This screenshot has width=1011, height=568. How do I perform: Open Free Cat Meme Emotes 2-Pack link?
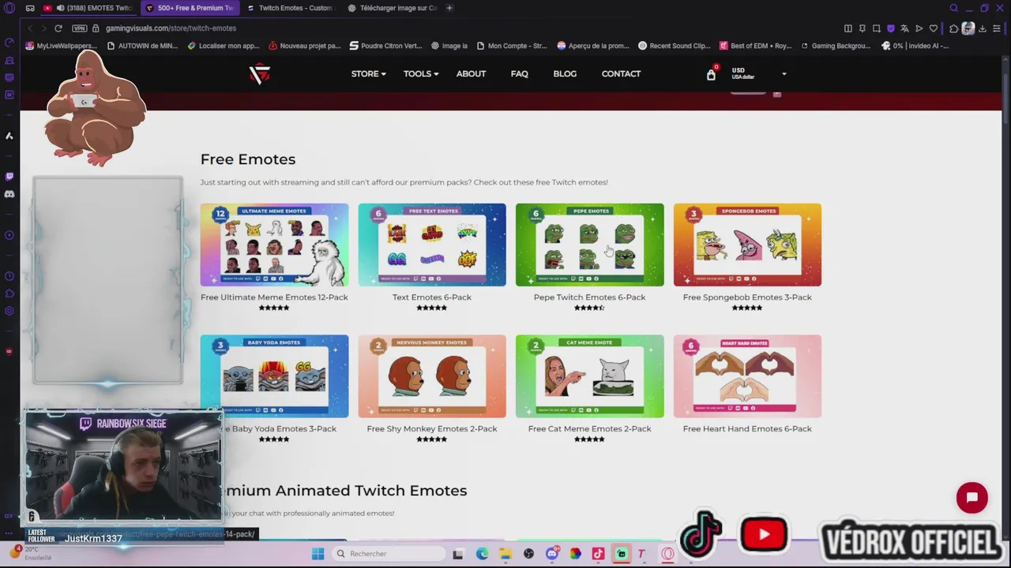click(x=589, y=428)
